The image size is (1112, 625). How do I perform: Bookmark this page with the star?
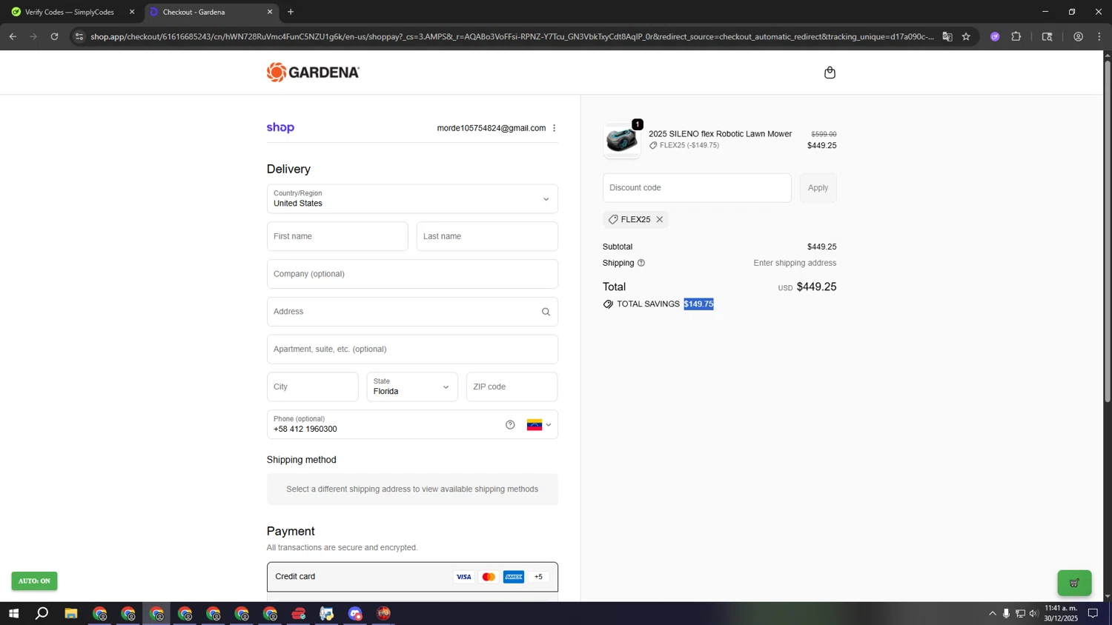pyautogui.click(x=966, y=36)
